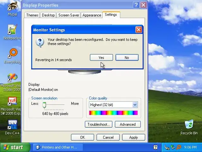
Task: Click the 9:06 PM system clock
Action: click(x=190, y=147)
